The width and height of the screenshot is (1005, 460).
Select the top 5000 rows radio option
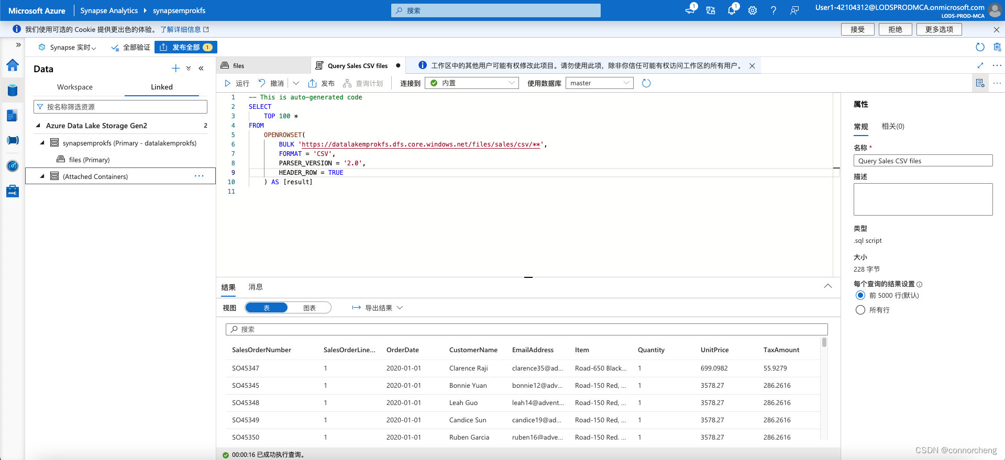pyautogui.click(x=860, y=295)
